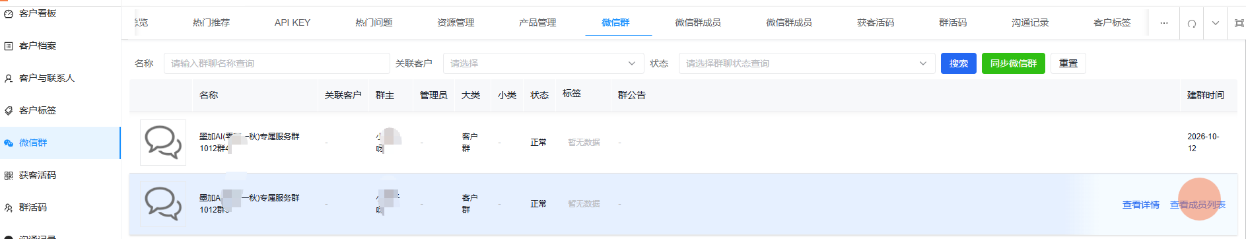Switch to the API KEY tab
The image size is (1246, 239).
click(x=293, y=22)
